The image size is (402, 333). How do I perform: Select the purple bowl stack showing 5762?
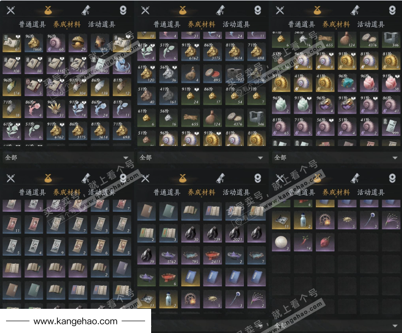(x=168, y=256)
